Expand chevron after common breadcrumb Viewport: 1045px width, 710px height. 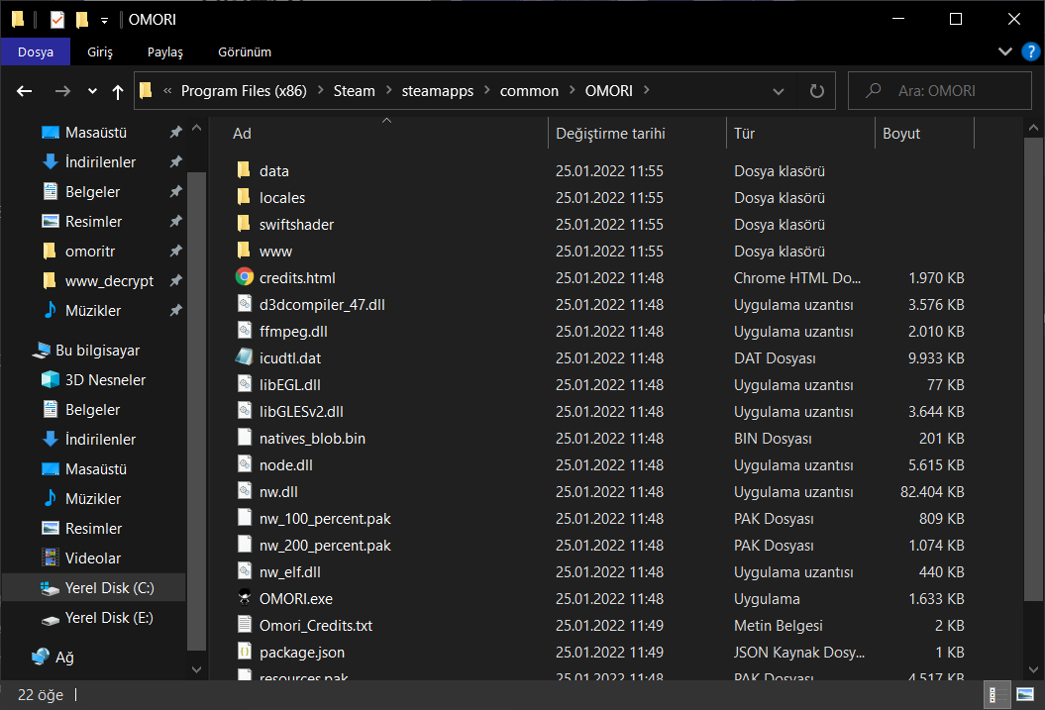click(572, 90)
